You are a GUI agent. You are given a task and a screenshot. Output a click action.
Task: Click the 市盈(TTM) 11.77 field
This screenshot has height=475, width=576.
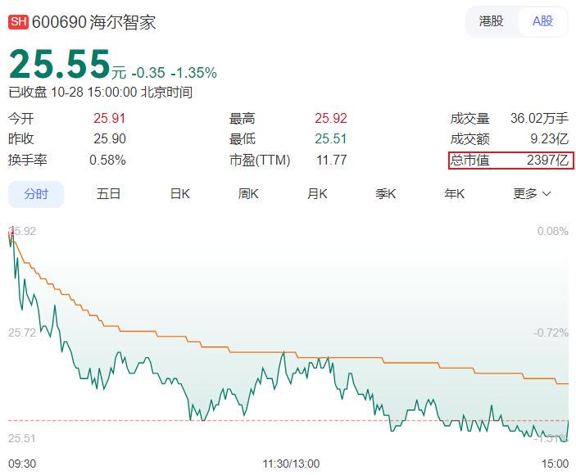(288, 161)
